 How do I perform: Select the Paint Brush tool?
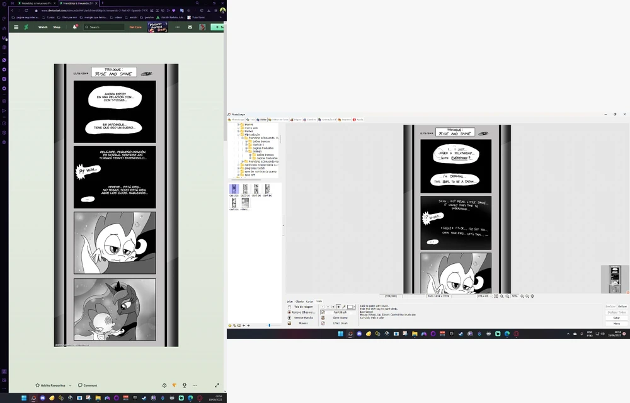point(339,312)
